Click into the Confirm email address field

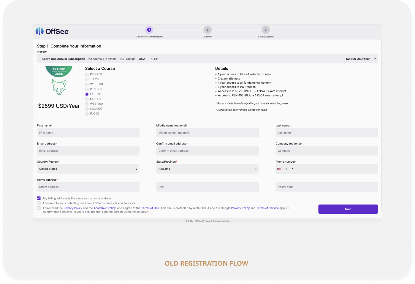pos(208,151)
